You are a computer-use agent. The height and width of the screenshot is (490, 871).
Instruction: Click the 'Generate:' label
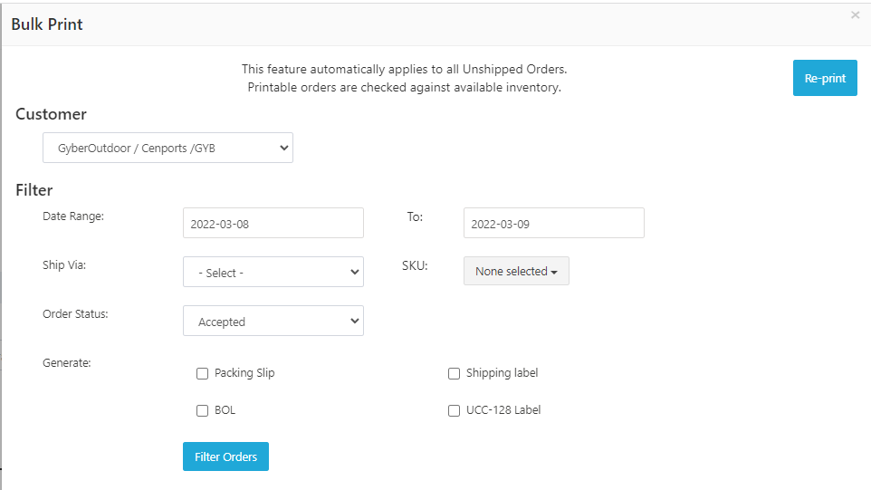coord(67,363)
